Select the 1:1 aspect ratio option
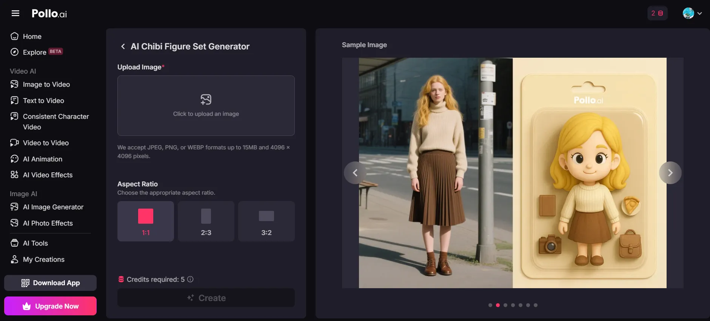 click(146, 221)
